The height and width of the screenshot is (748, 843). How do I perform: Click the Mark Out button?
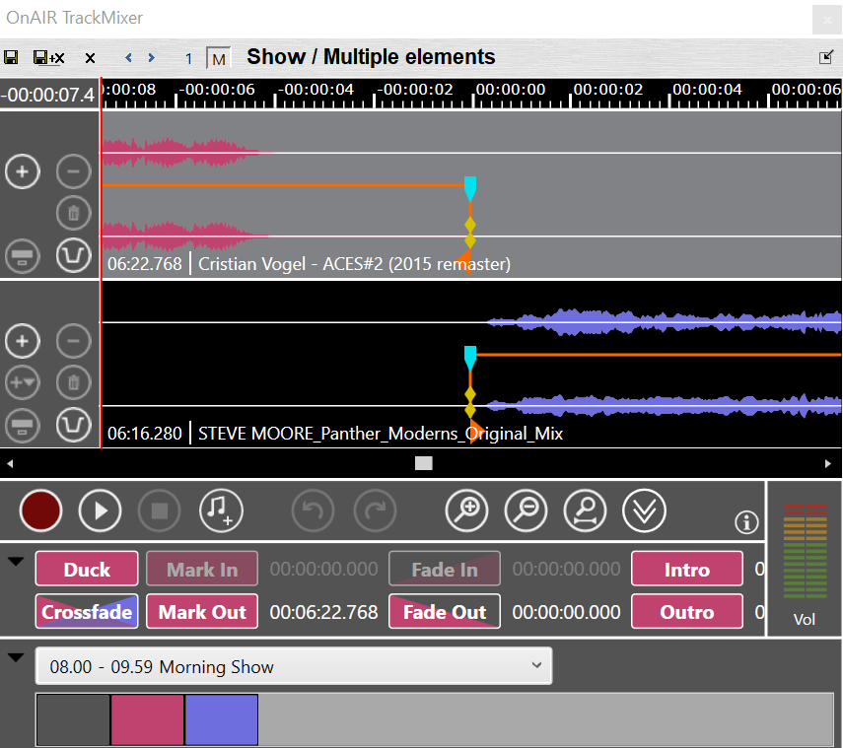202,612
